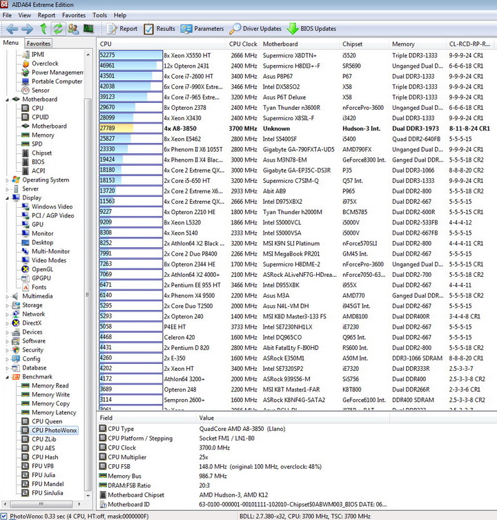Click the green monitor toolbar icon
Screen dimensions: 497x520
point(88,29)
